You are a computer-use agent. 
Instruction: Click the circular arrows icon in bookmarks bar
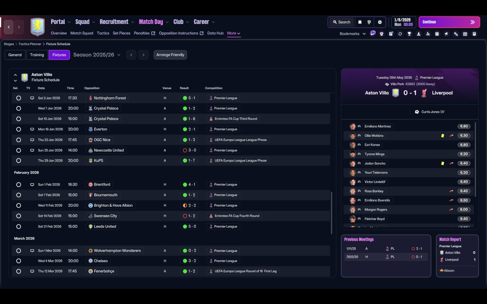coord(400,34)
